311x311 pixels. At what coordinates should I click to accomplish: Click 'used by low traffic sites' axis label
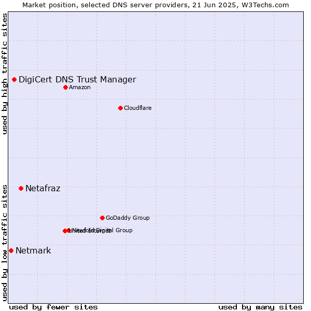(x=5, y=243)
